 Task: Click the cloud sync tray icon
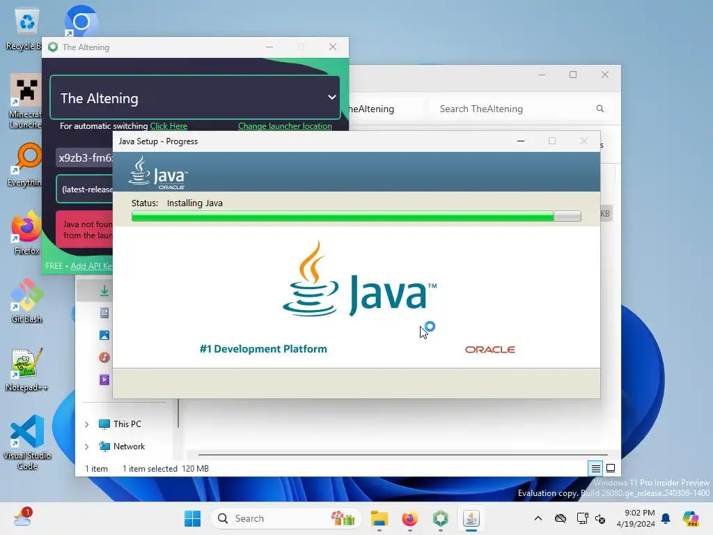(x=561, y=518)
